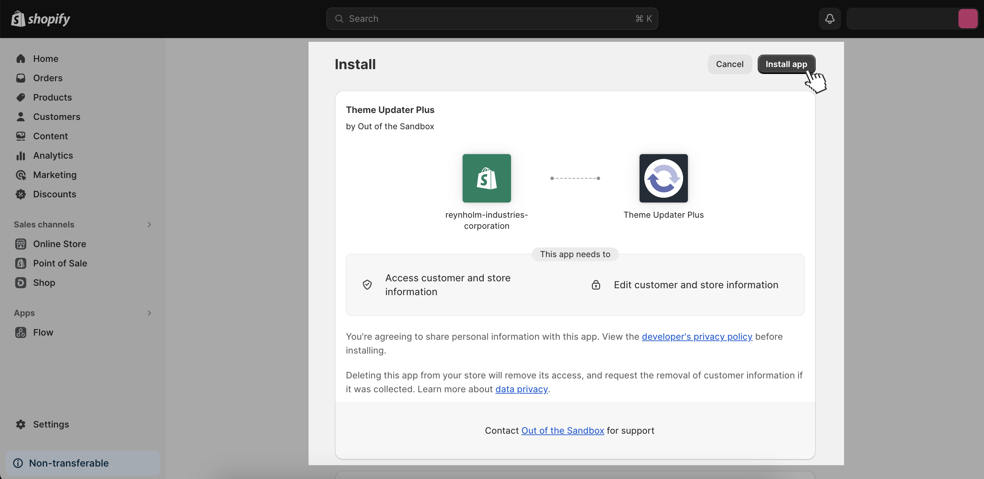View Analytics from the sidebar
Viewport: 984px width, 479px height.
coord(53,155)
